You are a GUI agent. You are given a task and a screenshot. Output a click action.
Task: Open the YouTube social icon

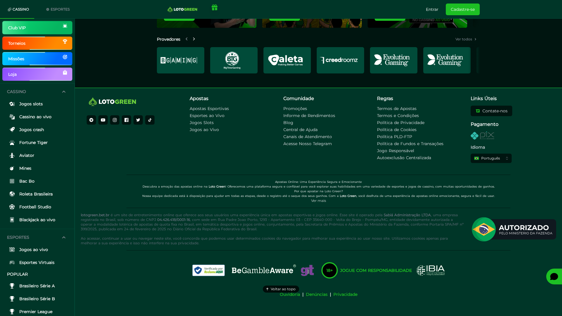click(x=103, y=120)
